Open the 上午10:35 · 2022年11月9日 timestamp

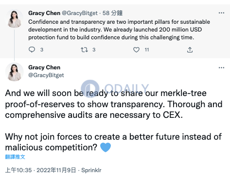40,170
